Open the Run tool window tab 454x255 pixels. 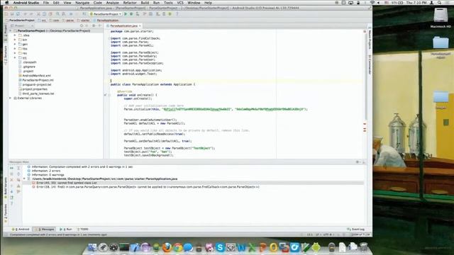click(x=66, y=229)
